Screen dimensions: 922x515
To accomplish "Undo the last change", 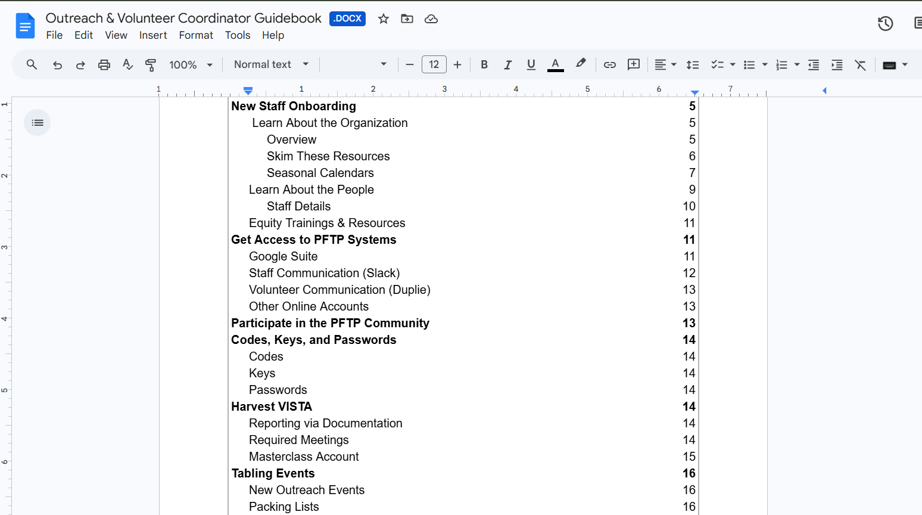I will (x=57, y=64).
